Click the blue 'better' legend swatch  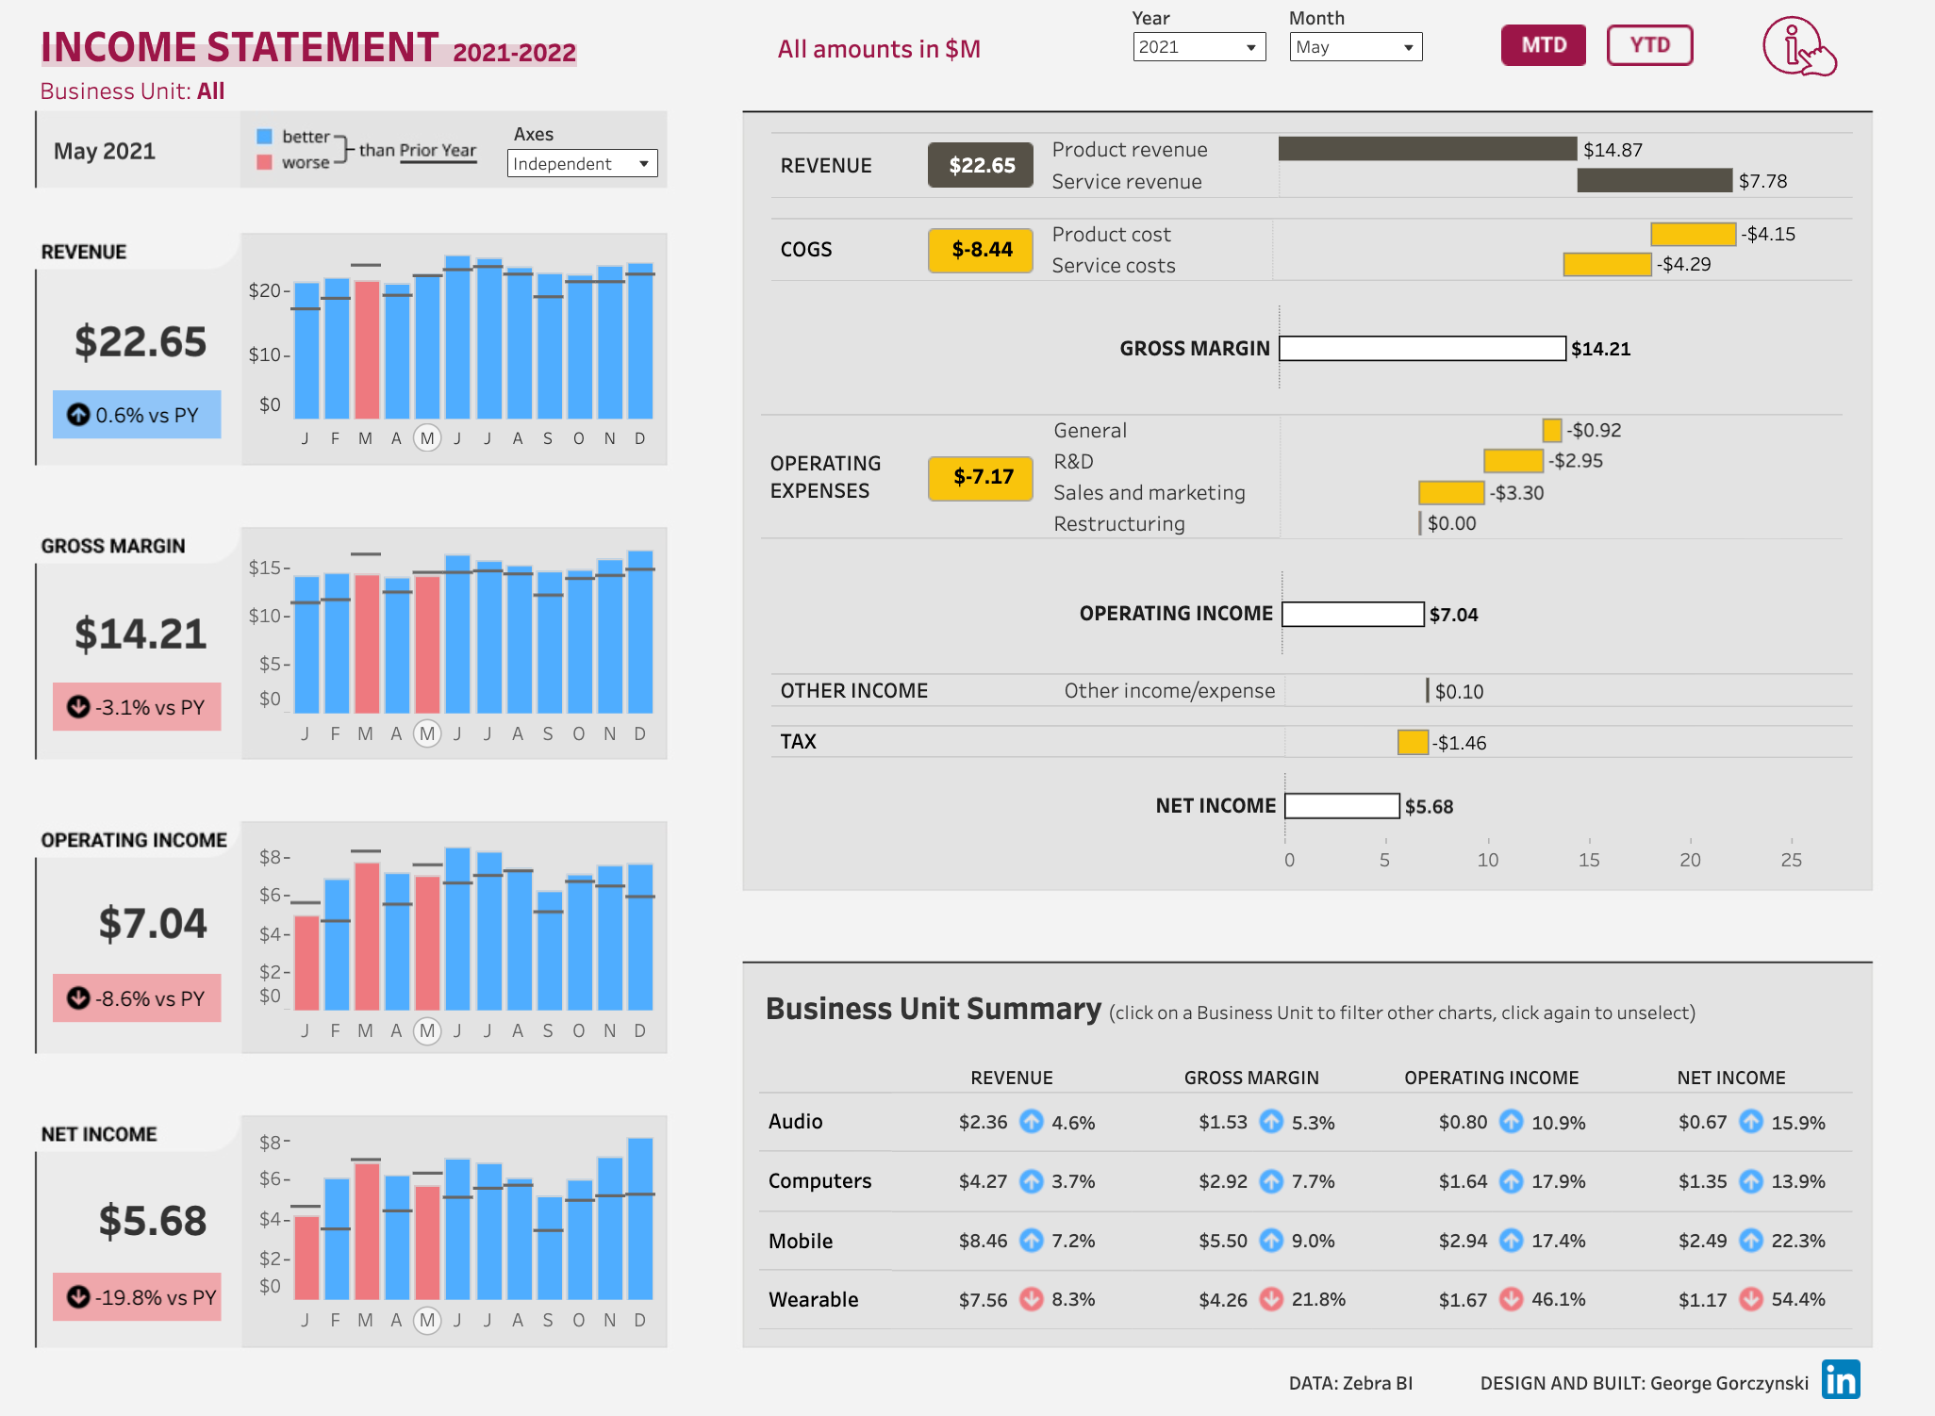click(x=265, y=137)
